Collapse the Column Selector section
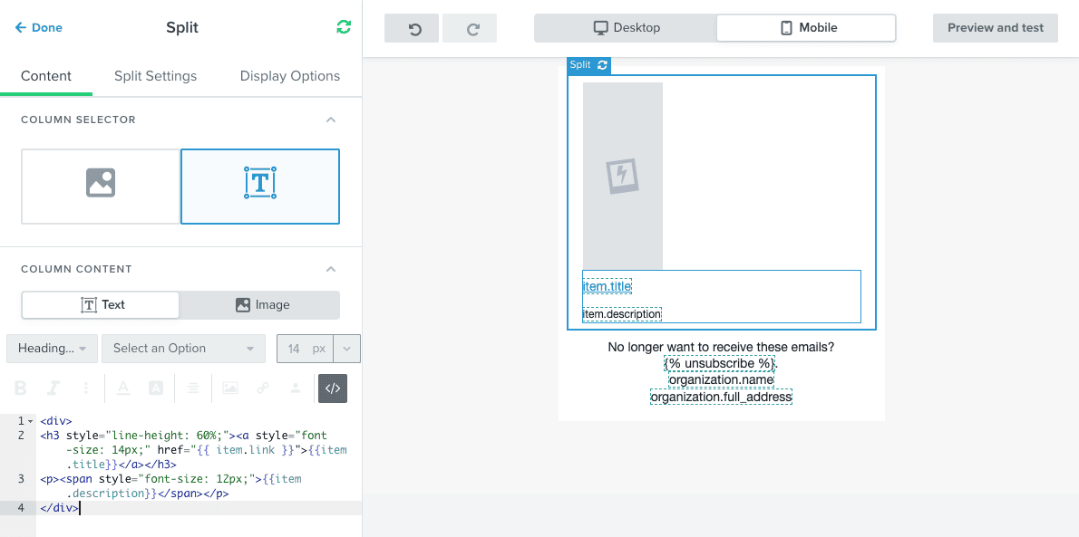This screenshot has width=1079, height=537. (331, 120)
